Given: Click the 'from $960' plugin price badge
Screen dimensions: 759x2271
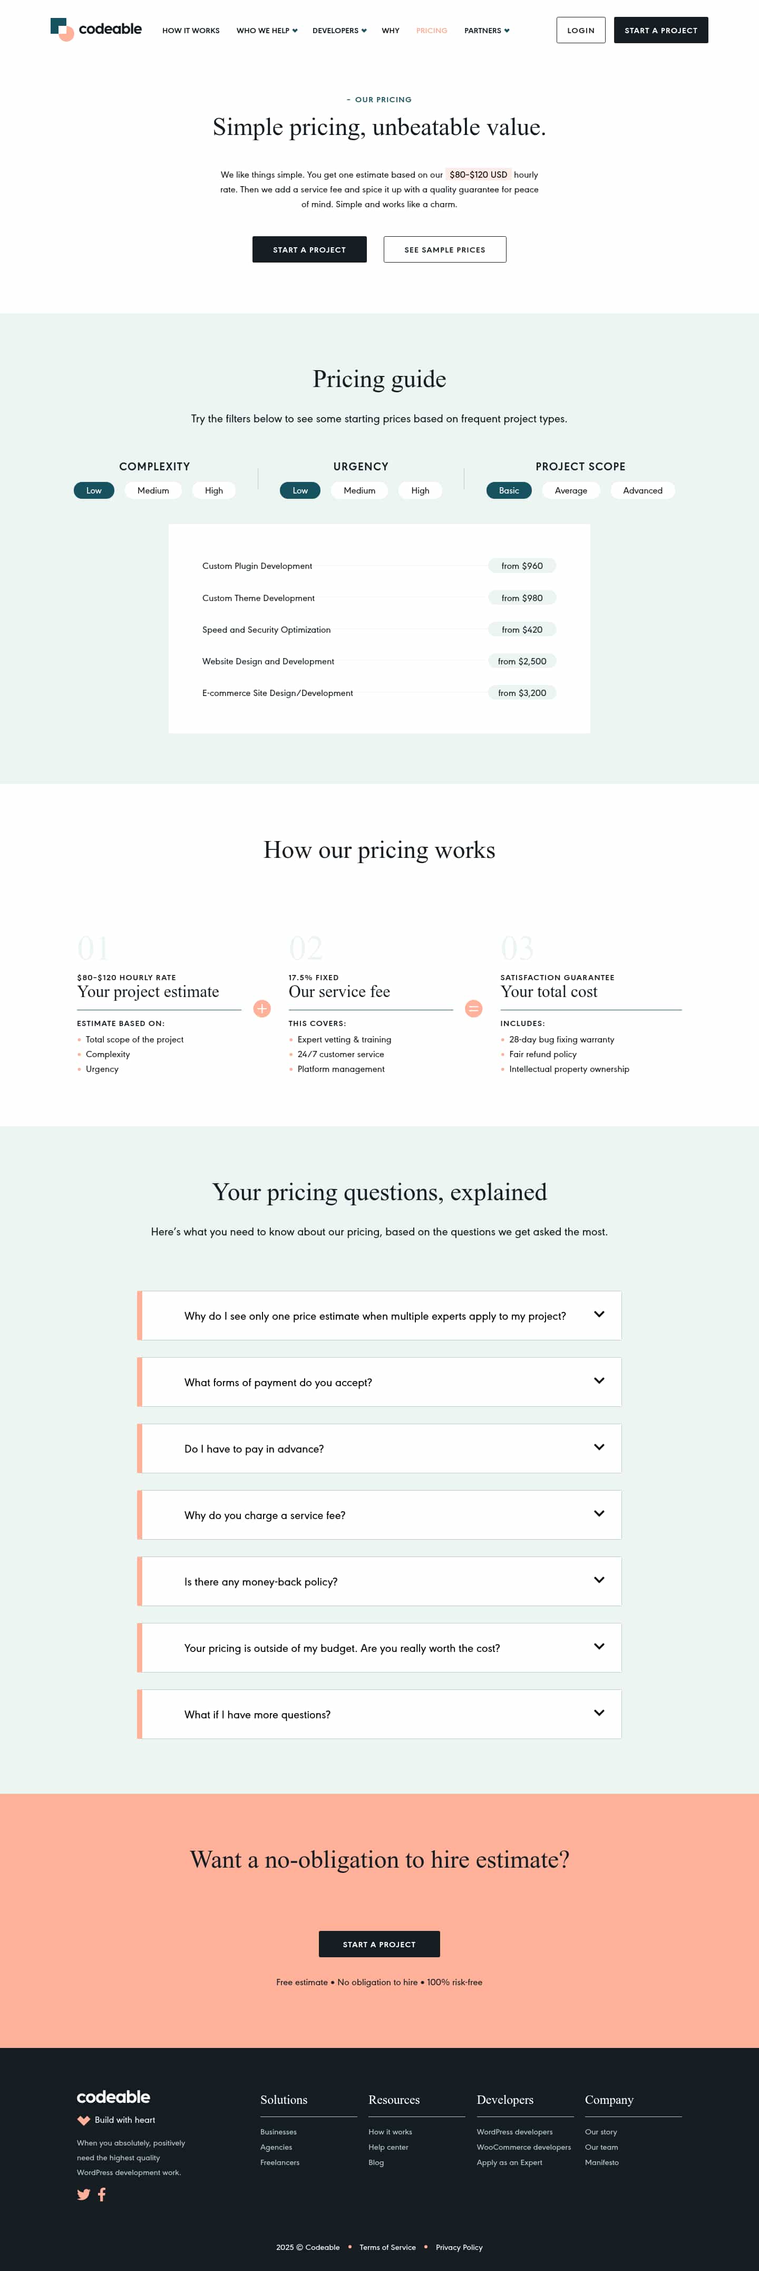Looking at the screenshot, I should coord(522,566).
